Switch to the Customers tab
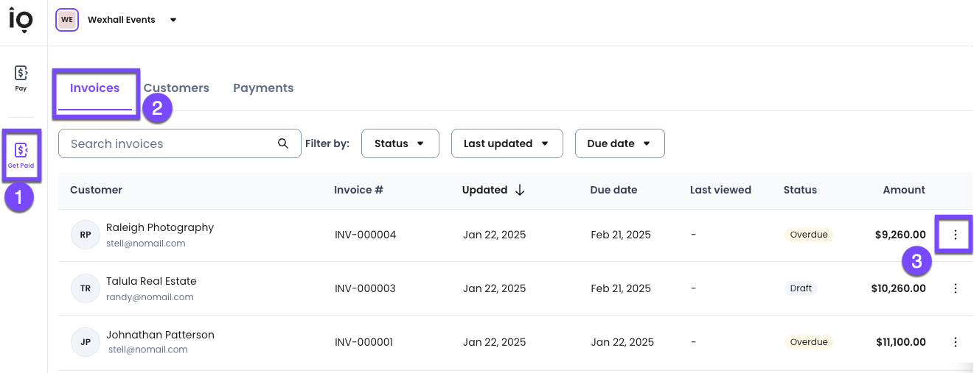 pyautogui.click(x=176, y=88)
